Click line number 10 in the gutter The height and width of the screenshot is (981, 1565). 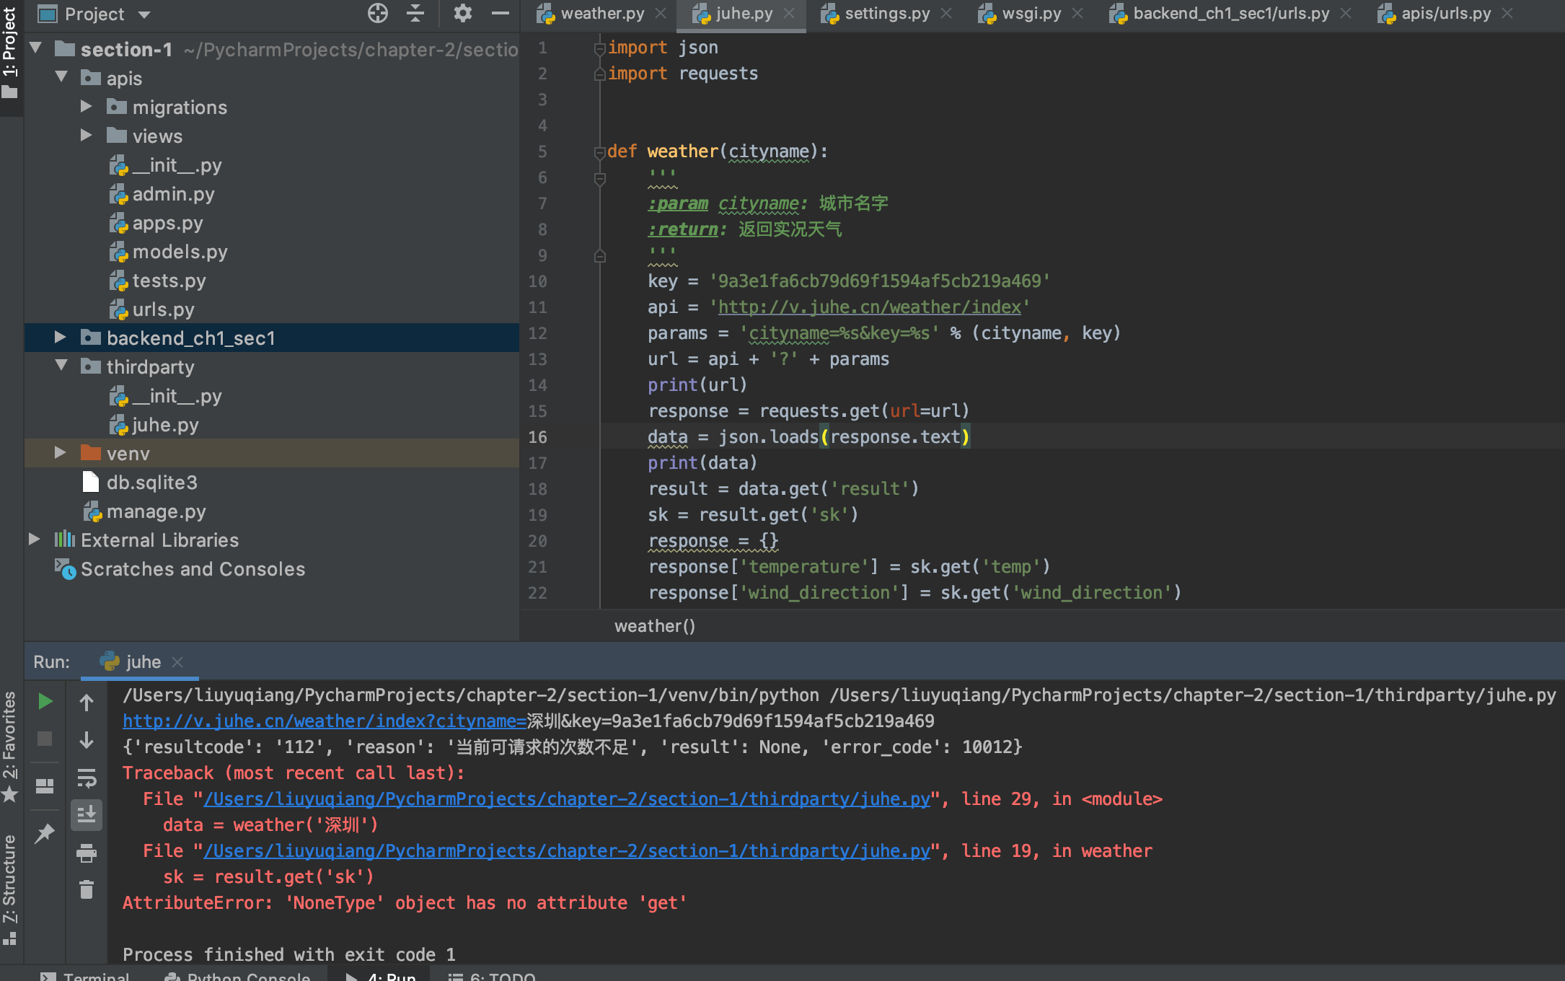click(538, 281)
